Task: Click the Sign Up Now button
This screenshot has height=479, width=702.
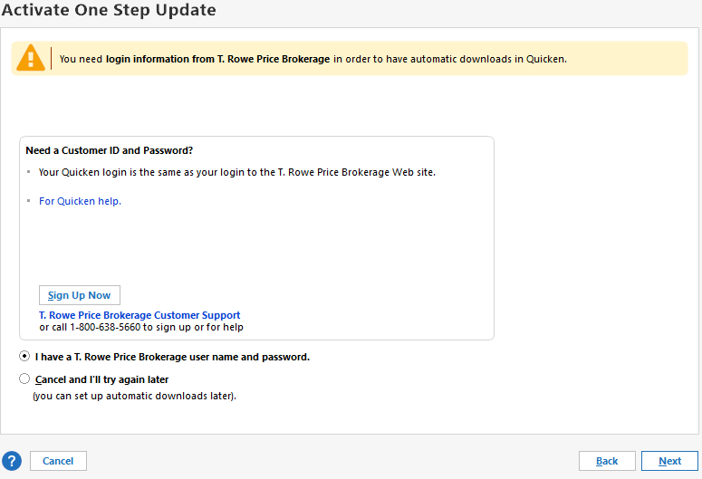Action: tap(80, 295)
